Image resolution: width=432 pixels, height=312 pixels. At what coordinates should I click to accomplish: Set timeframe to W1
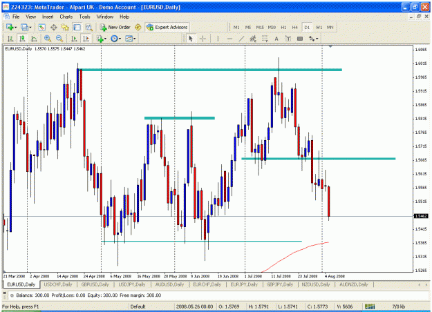tap(319, 27)
